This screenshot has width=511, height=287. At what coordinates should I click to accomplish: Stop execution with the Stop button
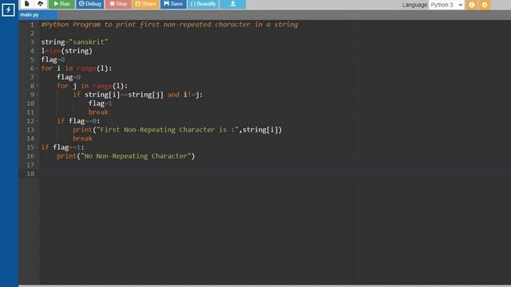(x=118, y=4)
